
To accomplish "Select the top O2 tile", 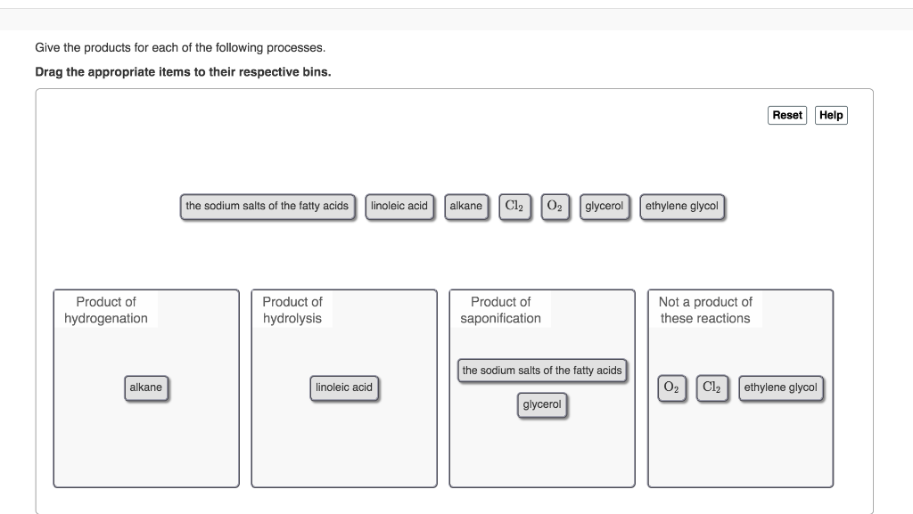I will coord(555,206).
